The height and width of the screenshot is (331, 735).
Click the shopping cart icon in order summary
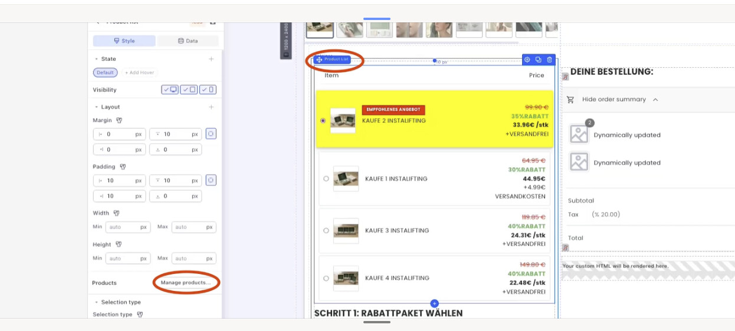(570, 100)
